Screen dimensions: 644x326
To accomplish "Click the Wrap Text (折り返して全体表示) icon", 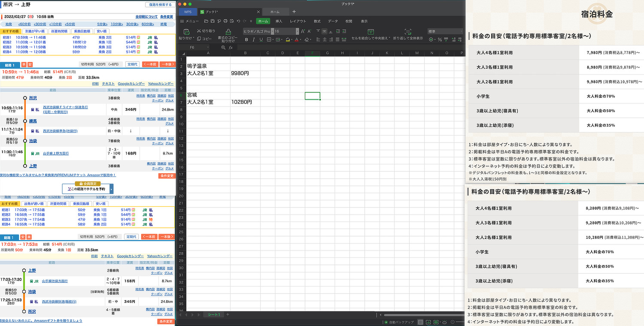I will coord(408,32).
